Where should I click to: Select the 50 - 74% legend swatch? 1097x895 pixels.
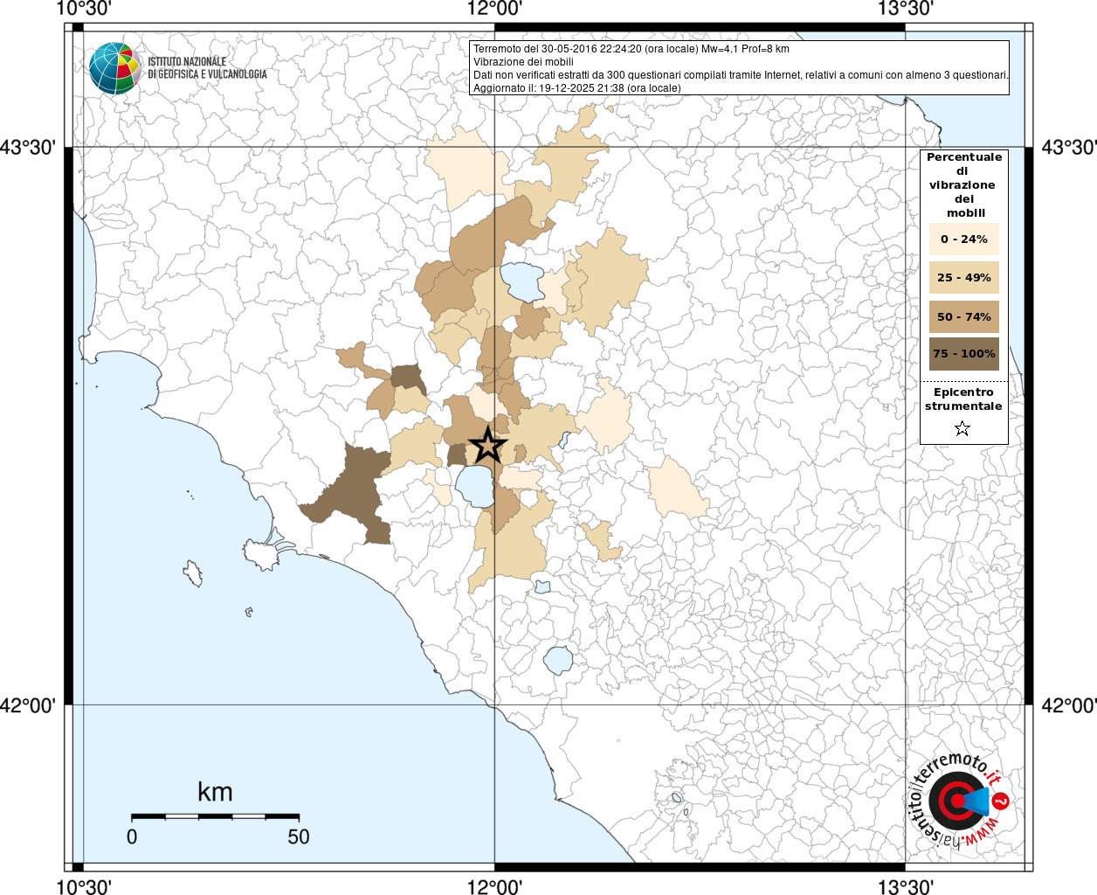coord(964,316)
